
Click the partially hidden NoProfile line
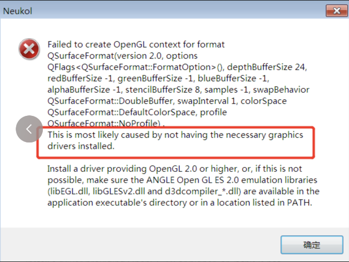coord(106,123)
